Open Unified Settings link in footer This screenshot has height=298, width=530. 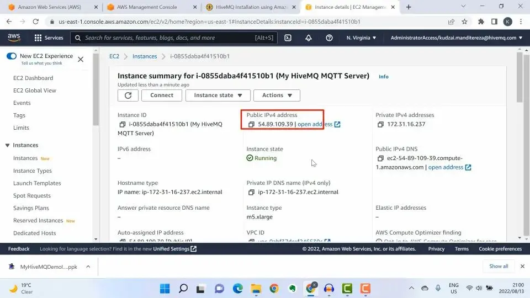175,249
